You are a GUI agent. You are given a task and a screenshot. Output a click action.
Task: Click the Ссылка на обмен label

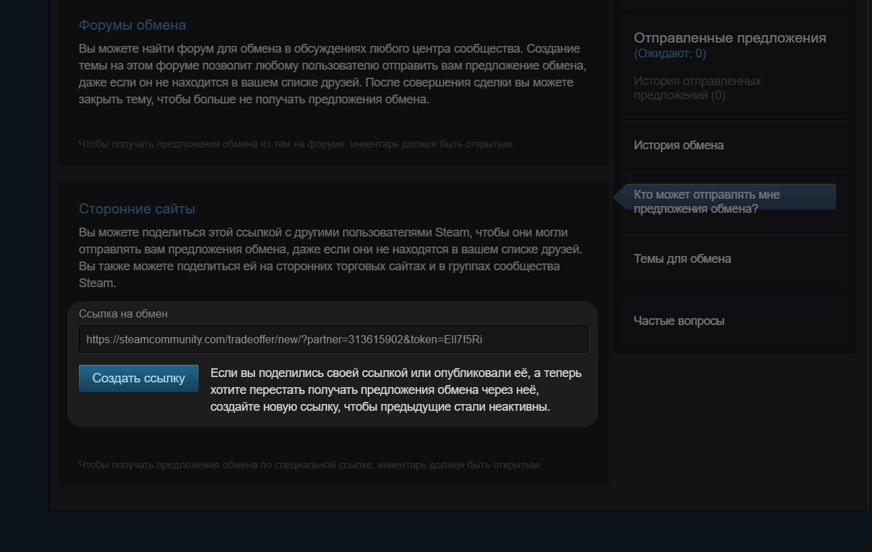click(124, 313)
